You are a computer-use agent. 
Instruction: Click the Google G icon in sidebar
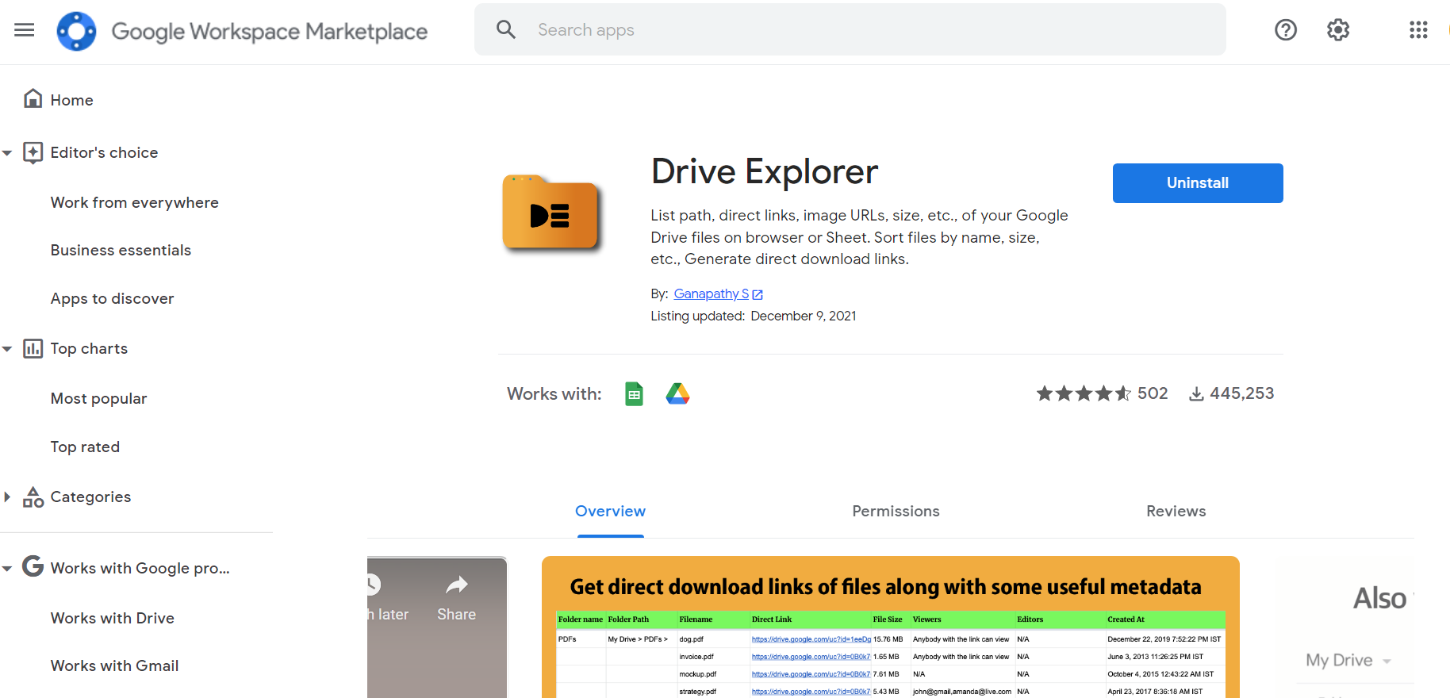point(33,566)
